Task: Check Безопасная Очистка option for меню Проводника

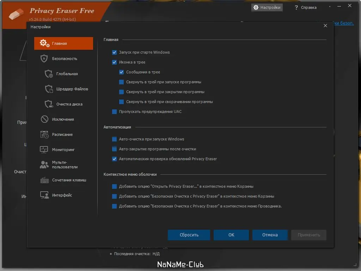Action: click(115, 206)
